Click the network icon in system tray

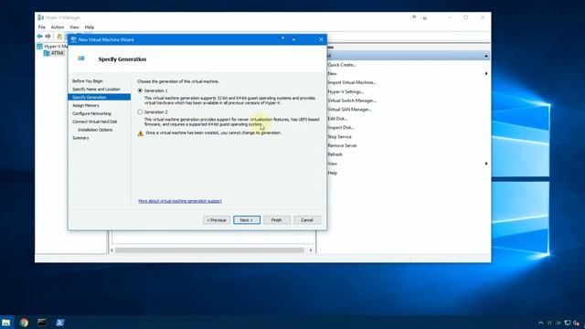click(568, 323)
